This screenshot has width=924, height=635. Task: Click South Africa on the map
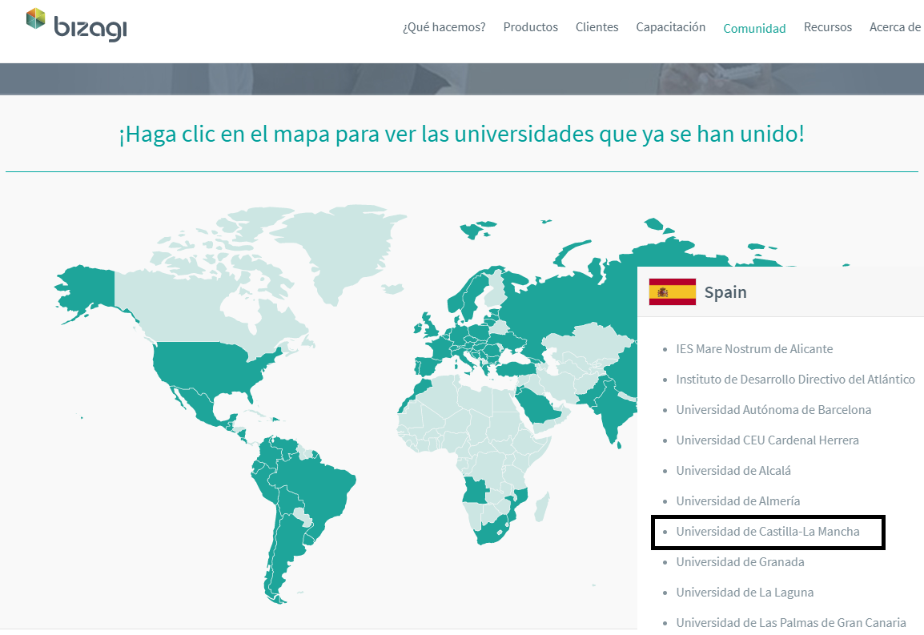491,531
